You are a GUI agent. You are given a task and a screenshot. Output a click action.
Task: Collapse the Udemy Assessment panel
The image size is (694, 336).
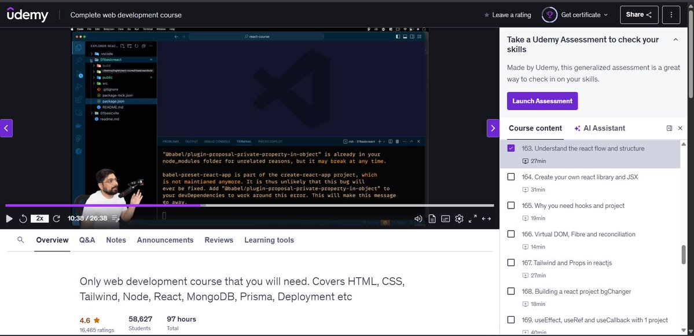click(x=675, y=39)
